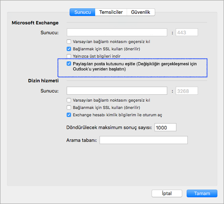Click the Exchange port field showing 443
This screenshot has width=224, height=204.
click(187, 32)
